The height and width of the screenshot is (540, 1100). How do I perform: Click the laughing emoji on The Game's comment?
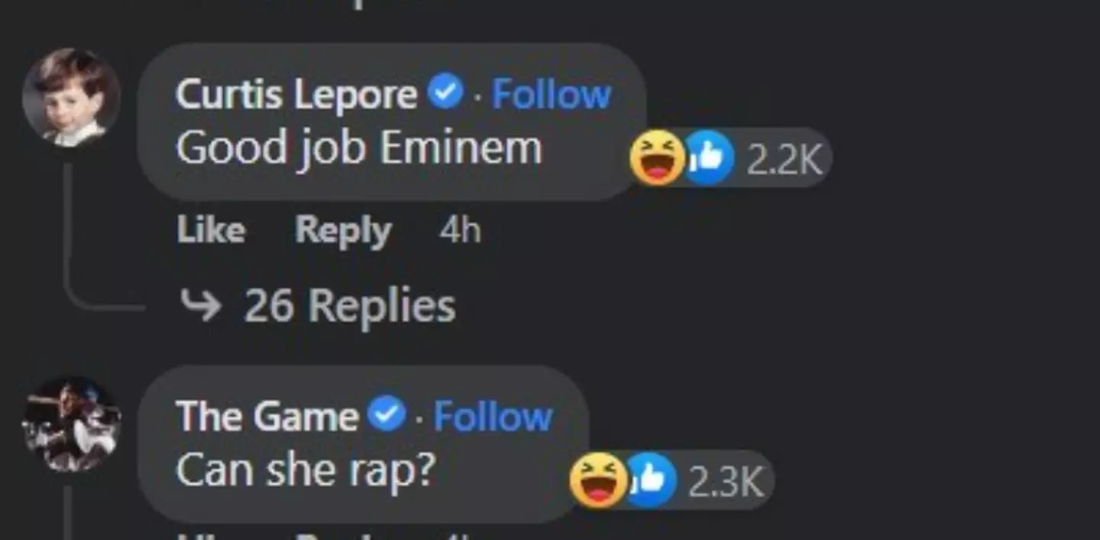click(597, 481)
